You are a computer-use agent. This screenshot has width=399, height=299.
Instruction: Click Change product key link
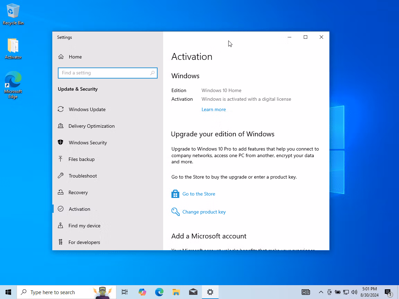pos(204,212)
